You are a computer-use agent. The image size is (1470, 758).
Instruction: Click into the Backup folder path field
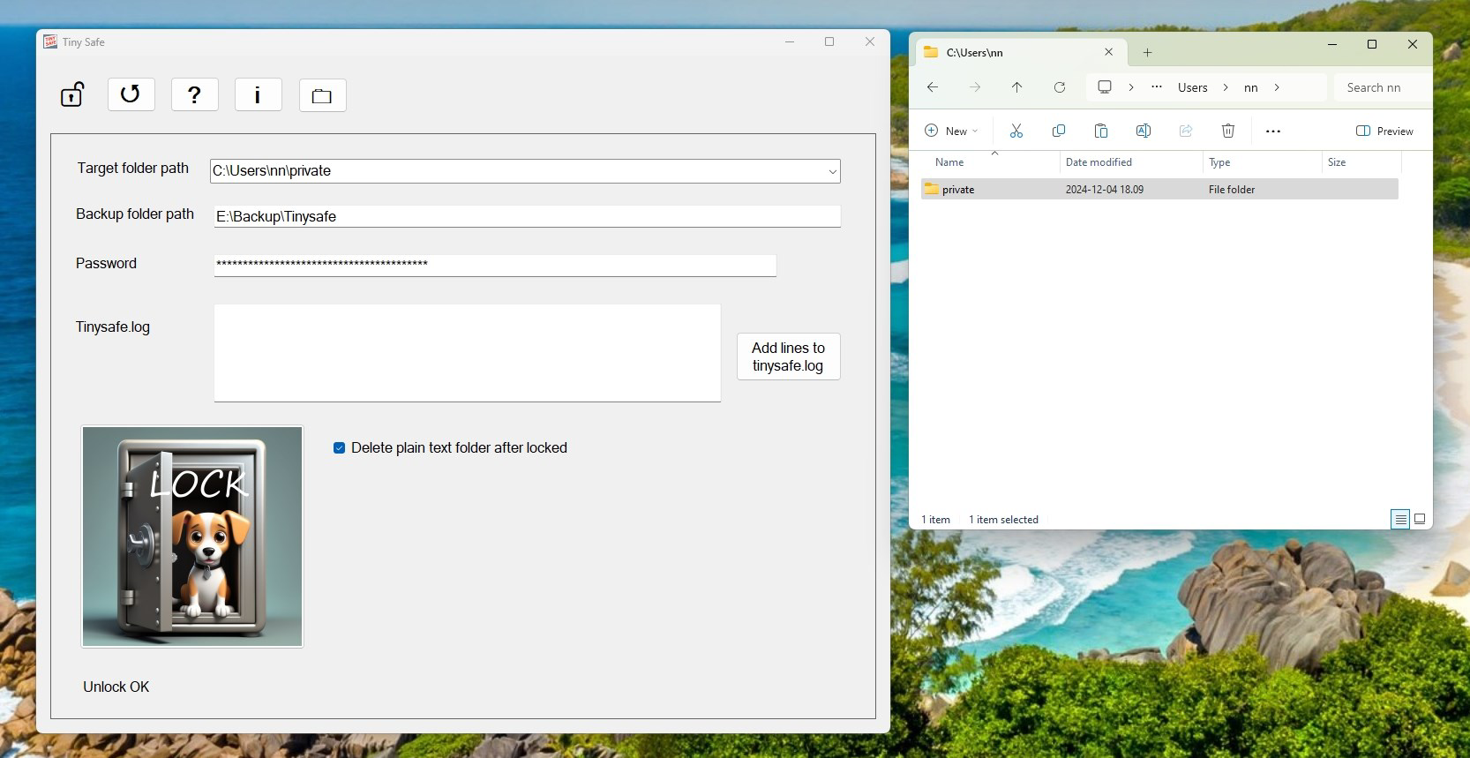coord(527,216)
